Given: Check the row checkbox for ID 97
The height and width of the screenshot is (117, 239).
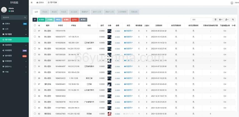Looking at the screenshot, I should coord(35,31).
